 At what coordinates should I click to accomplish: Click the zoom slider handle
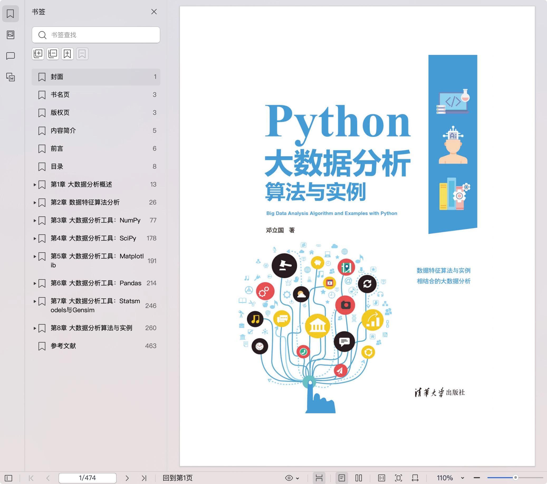515,478
